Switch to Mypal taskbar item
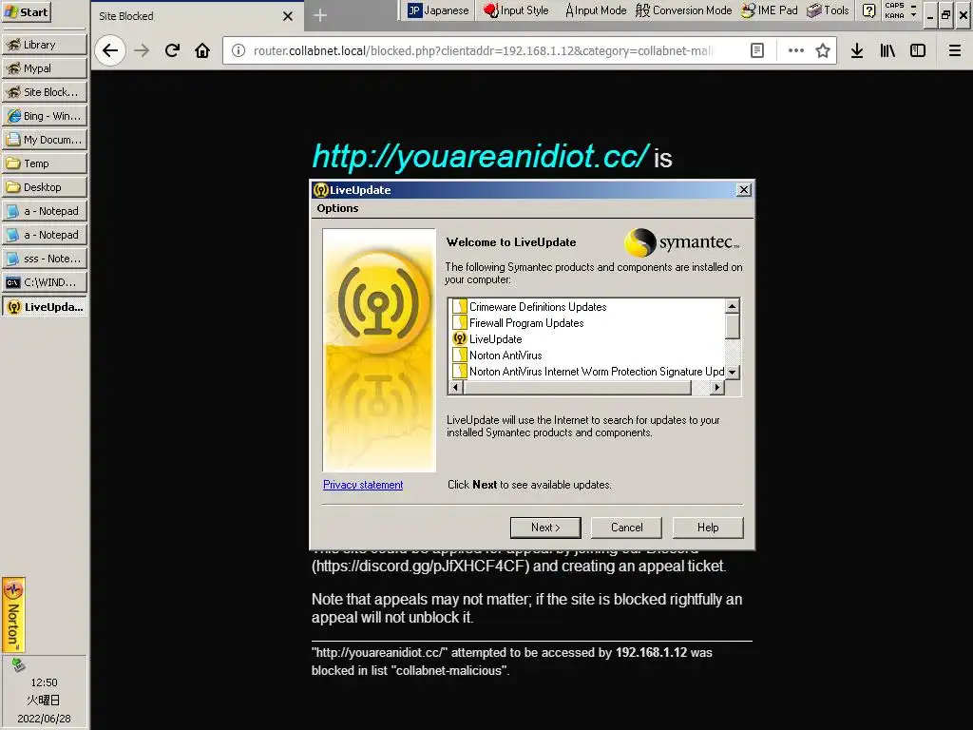 pyautogui.click(x=45, y=68)
